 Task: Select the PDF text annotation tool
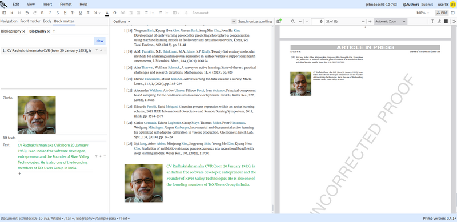point(432,21)
